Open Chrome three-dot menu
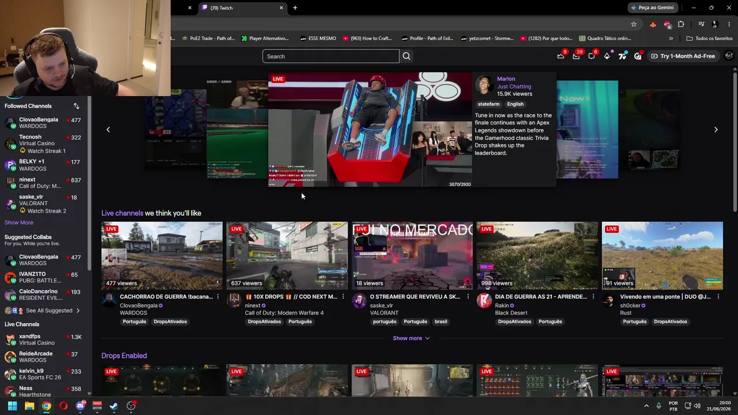This screenshot has height=415, width=738. tap(729, 24)
